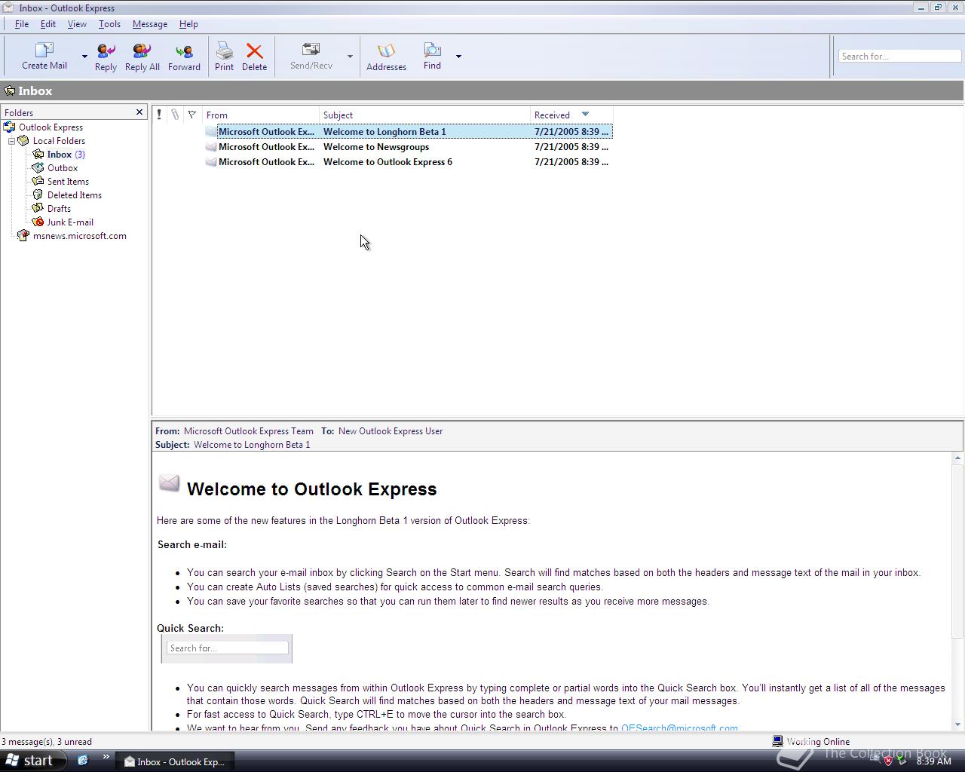Sort by the Subject column header
Image resolution: width=965 pixels, height=772 pixels.
pyautogui.click(x=425, y=115)
